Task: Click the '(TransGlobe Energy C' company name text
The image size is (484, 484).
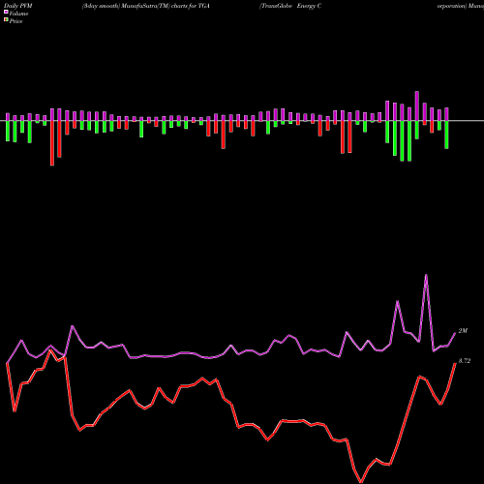Action: [x=290, y=6]
